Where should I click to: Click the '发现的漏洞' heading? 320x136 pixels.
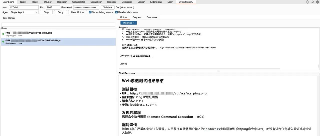[131, 112]
